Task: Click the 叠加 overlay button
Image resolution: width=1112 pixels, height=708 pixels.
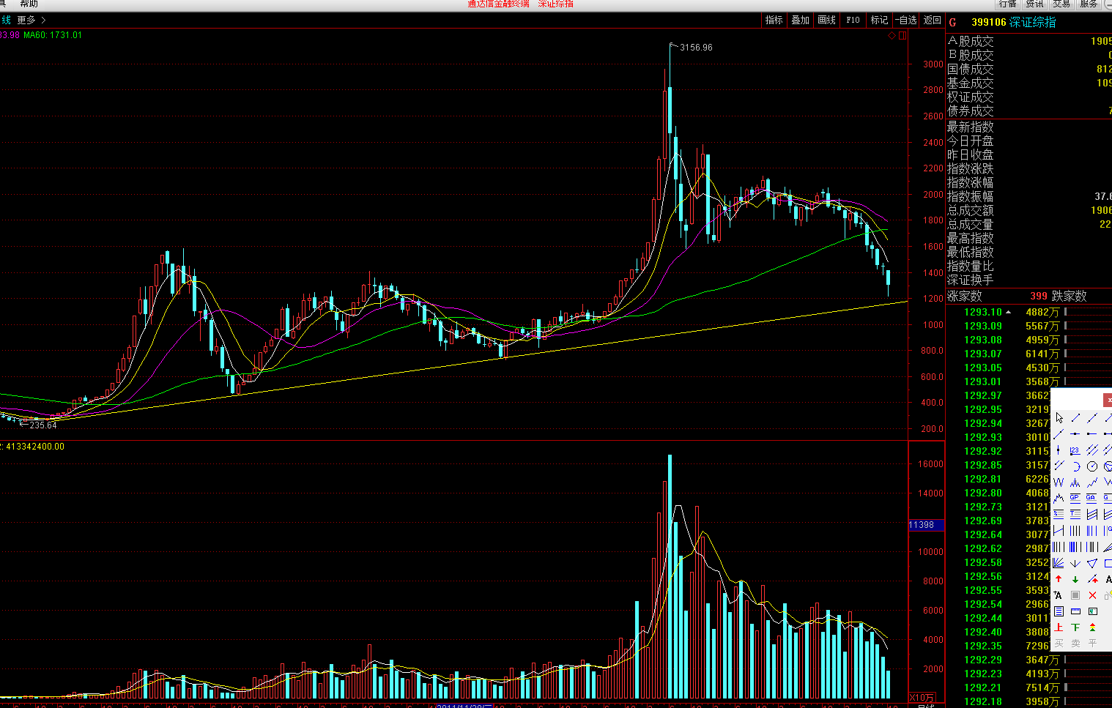Action: pyautogui.click(x=801, y=21)
